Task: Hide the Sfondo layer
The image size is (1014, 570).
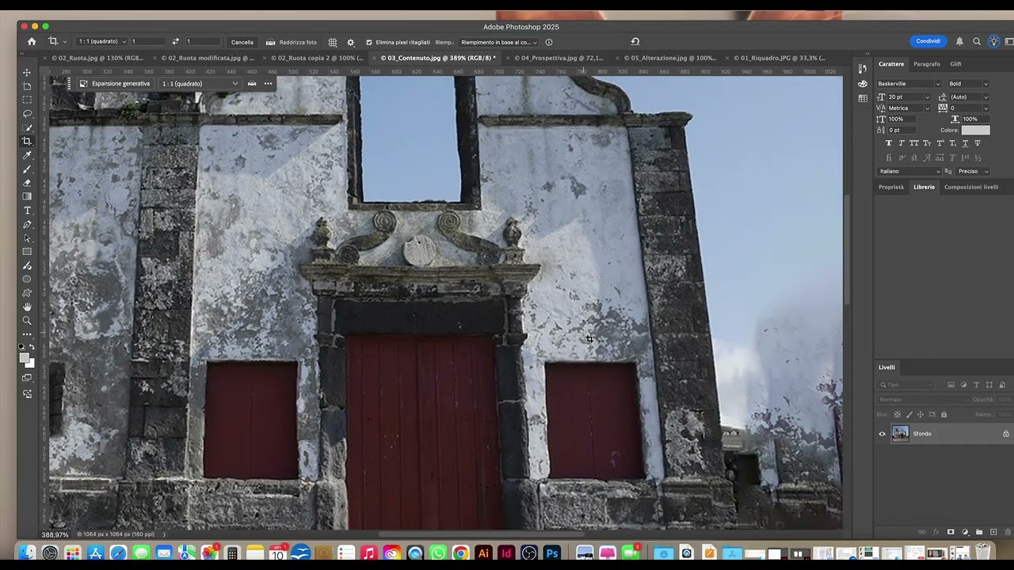Action: 882,434
